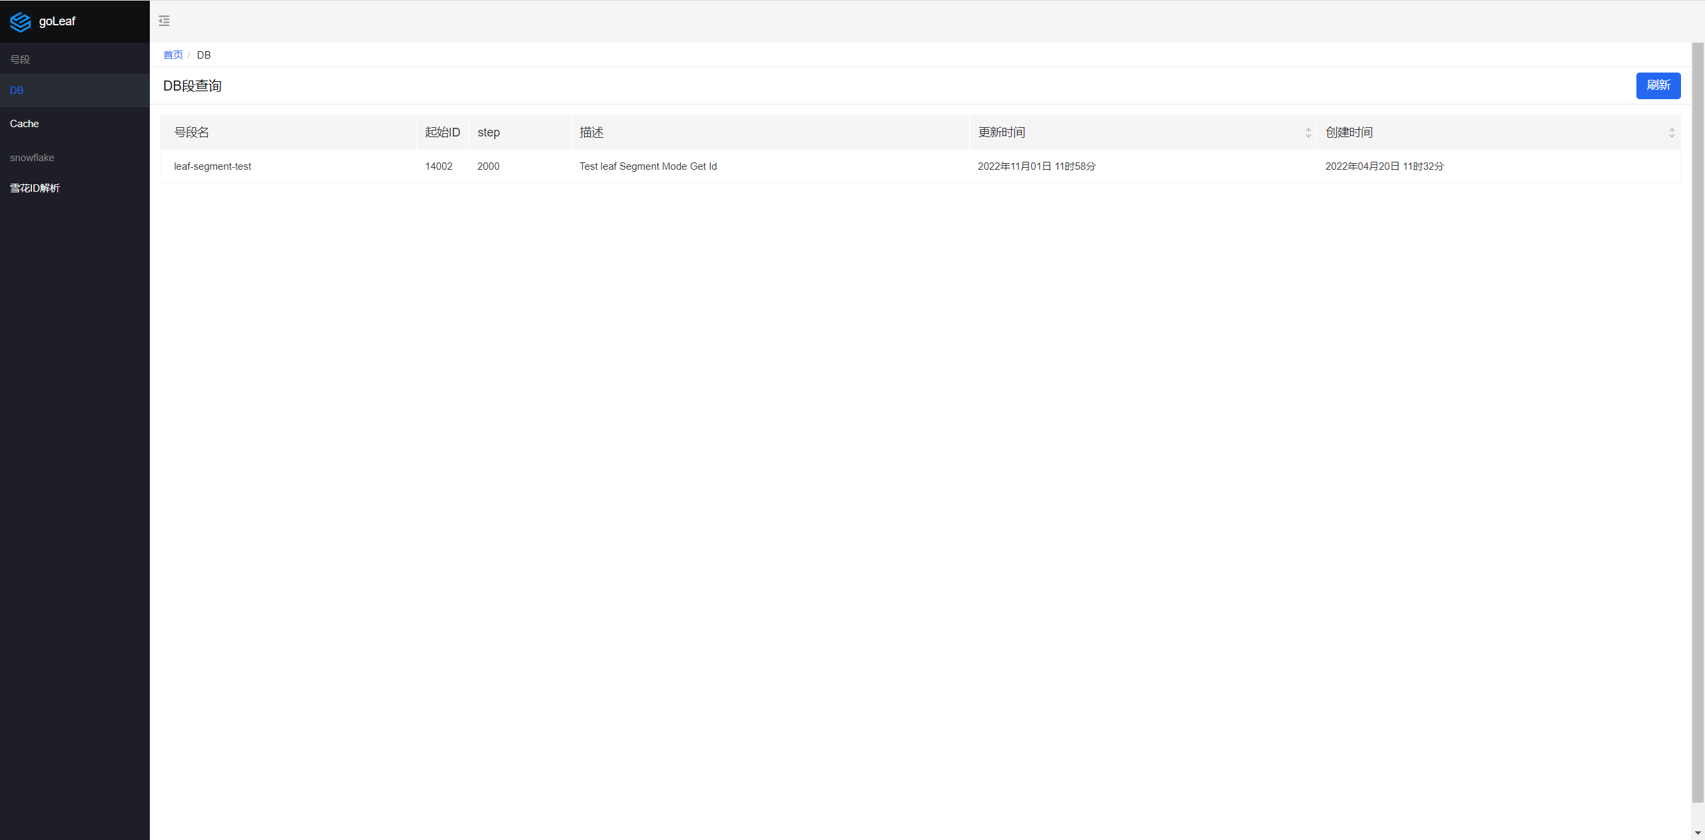The width and height of the screenshot is (1705, 840).
Task: Select the DB menu item
Action: point(75,91)
